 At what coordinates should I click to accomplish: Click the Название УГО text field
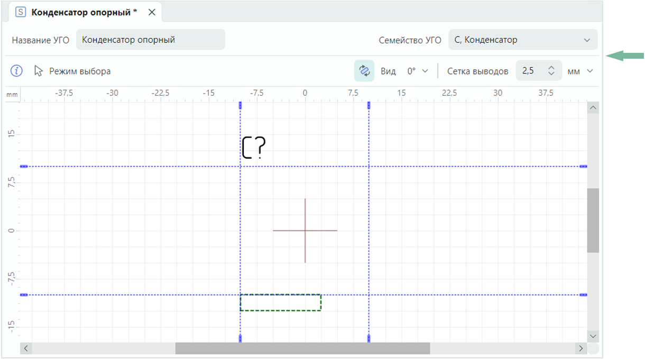(151, 40)
